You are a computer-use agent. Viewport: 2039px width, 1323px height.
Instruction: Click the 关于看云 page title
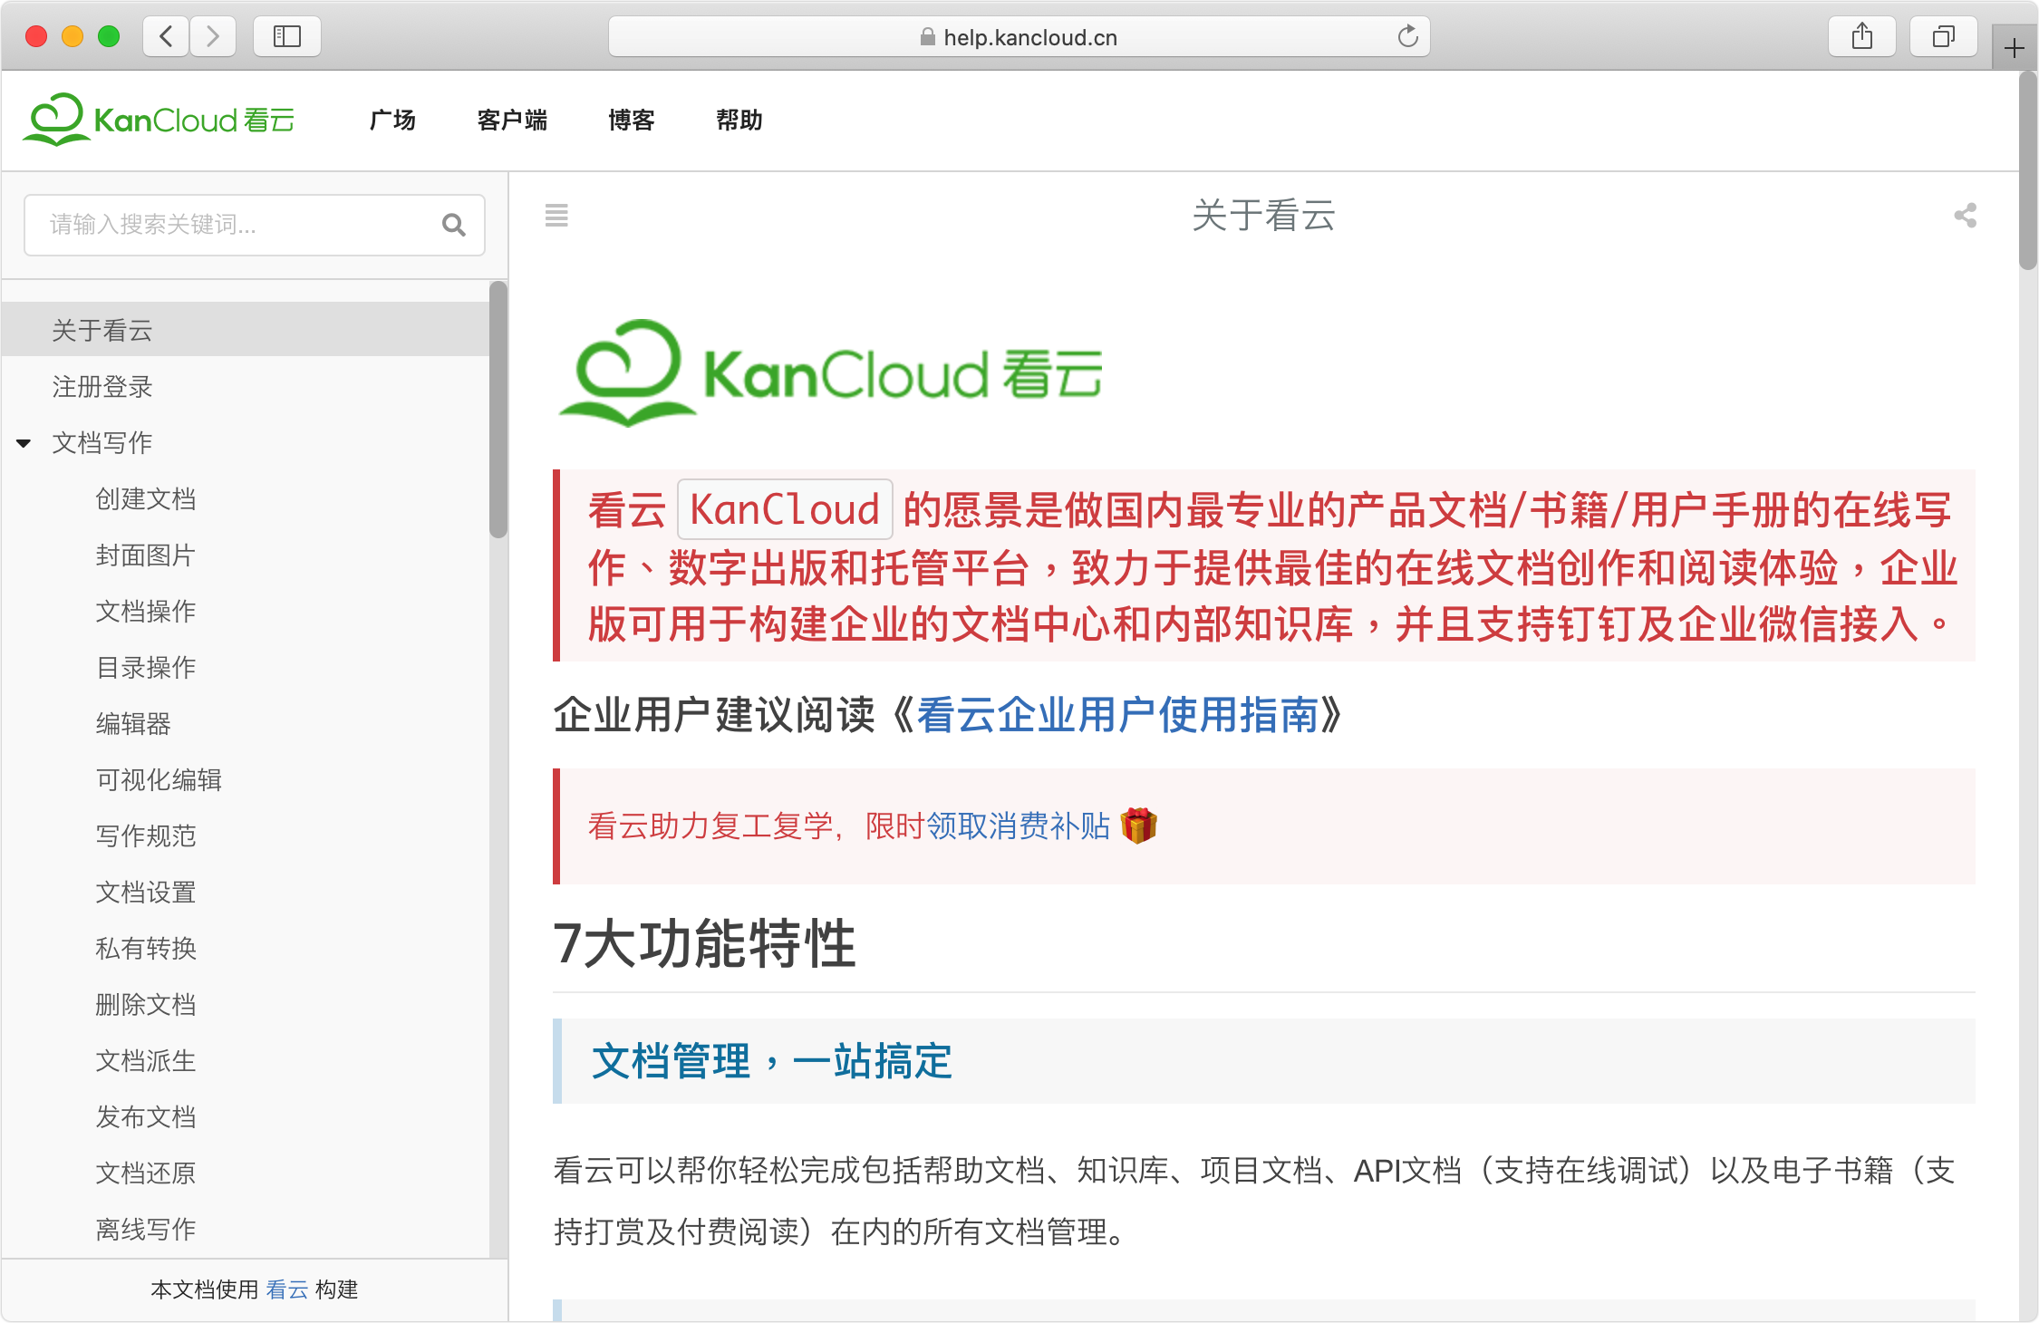click(x=1263, y=216)
